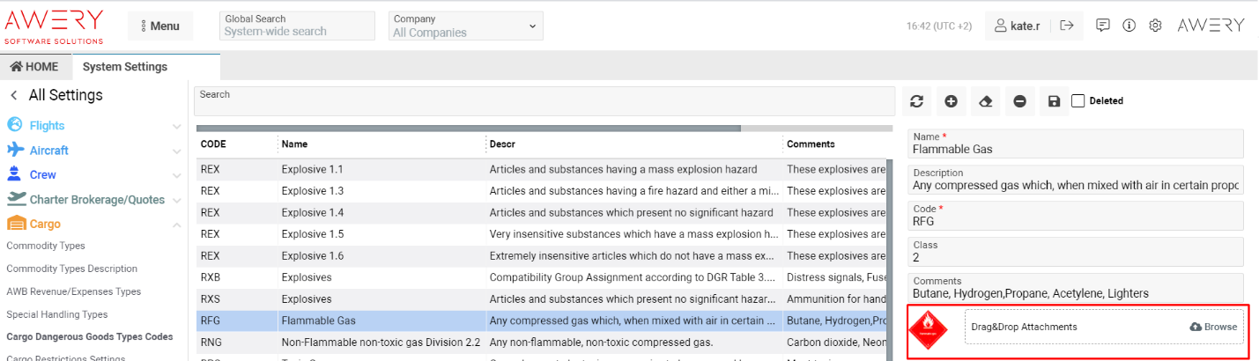Screen dimensions: 1259x361
Task: Expand the Aircraft settings section
Action: pyautogui.click(x=176, y=151)
